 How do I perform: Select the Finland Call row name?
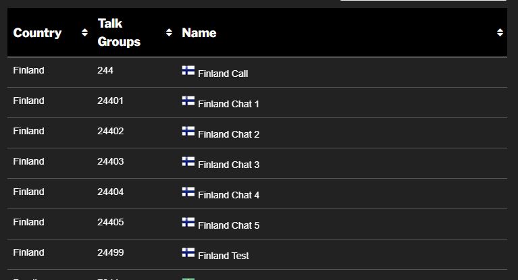point(223,74)
